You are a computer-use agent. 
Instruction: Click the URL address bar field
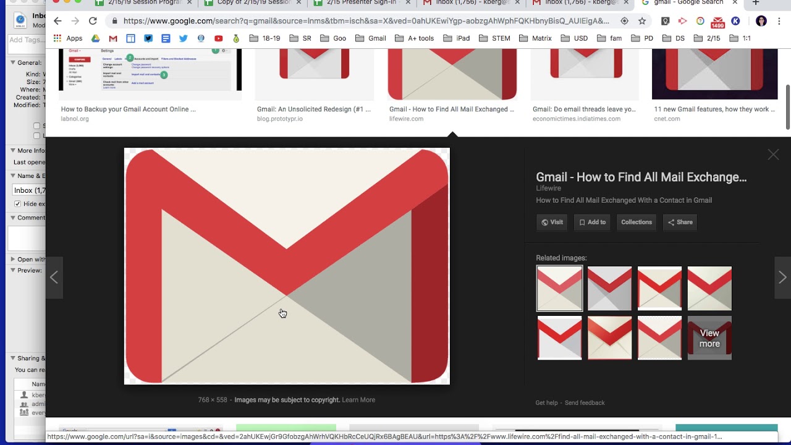[366, 21]
